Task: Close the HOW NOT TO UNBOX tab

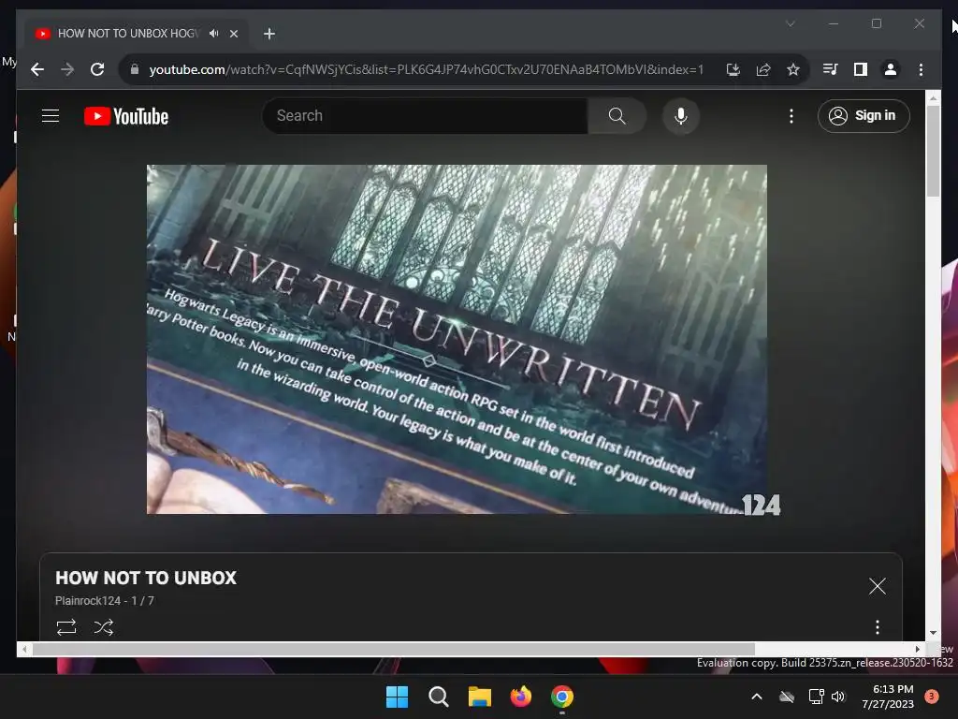Action: click(233, 34)
